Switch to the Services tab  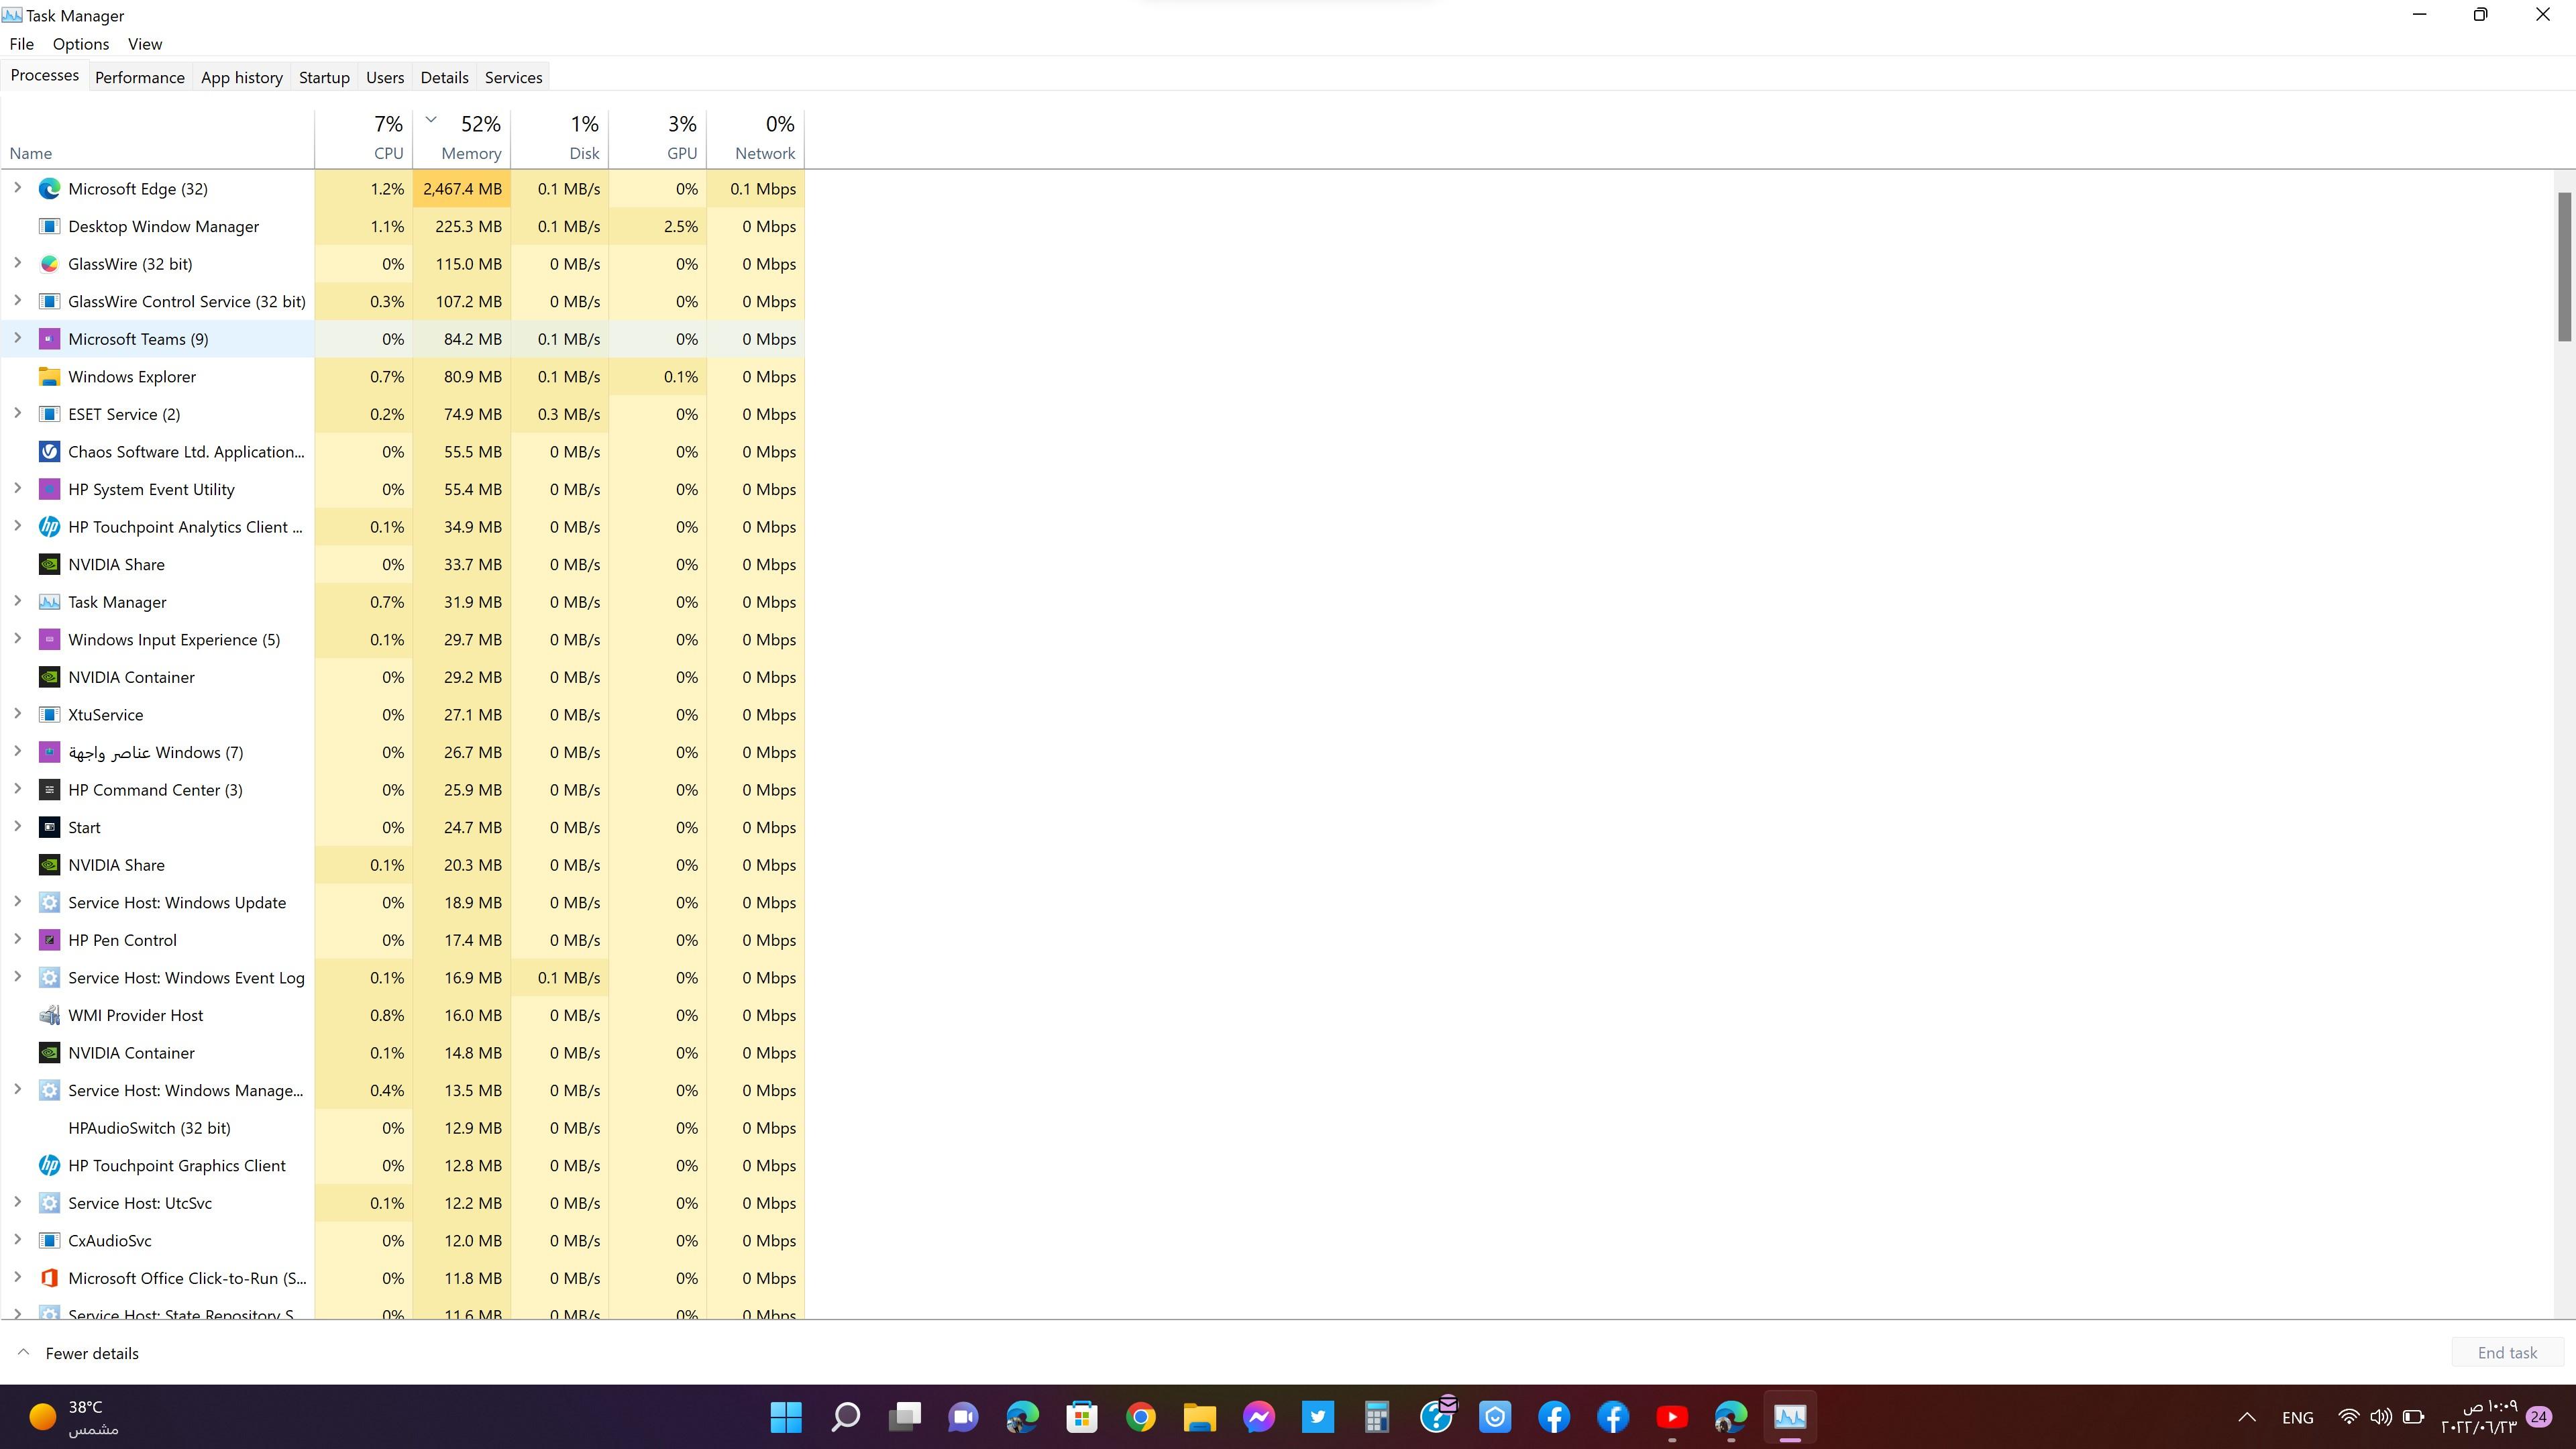pos(513,77)
